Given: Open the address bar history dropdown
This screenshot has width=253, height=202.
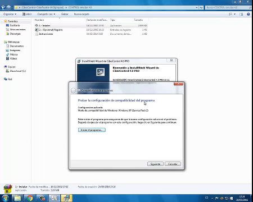Looking at the screenshot, I should click(x=197, y=7).
